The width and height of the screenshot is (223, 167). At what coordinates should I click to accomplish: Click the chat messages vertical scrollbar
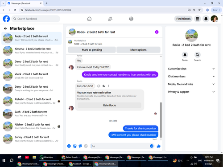[161, 120]
